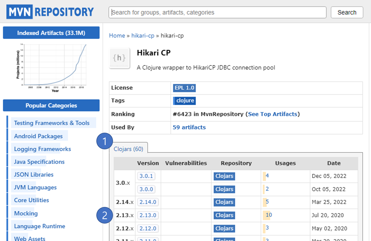Click the 2.13.x version group label

(125, 215)
